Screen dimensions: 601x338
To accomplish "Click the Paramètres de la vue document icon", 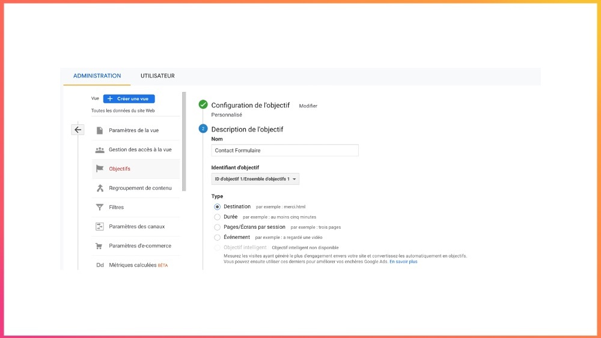I will (100, 130).
